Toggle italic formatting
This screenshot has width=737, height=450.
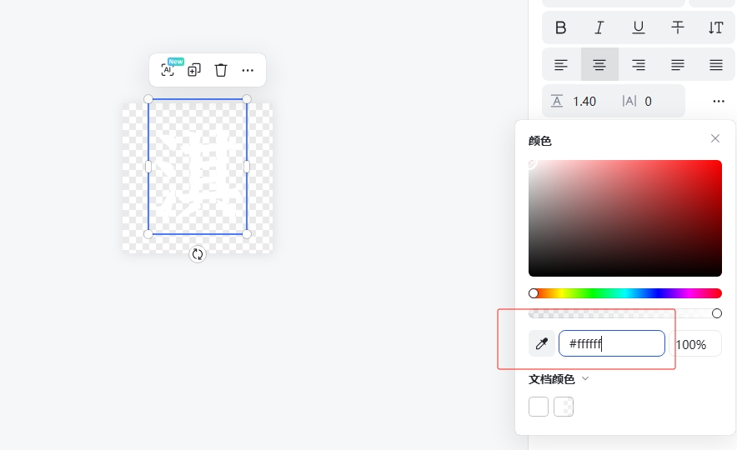point(599,27)
